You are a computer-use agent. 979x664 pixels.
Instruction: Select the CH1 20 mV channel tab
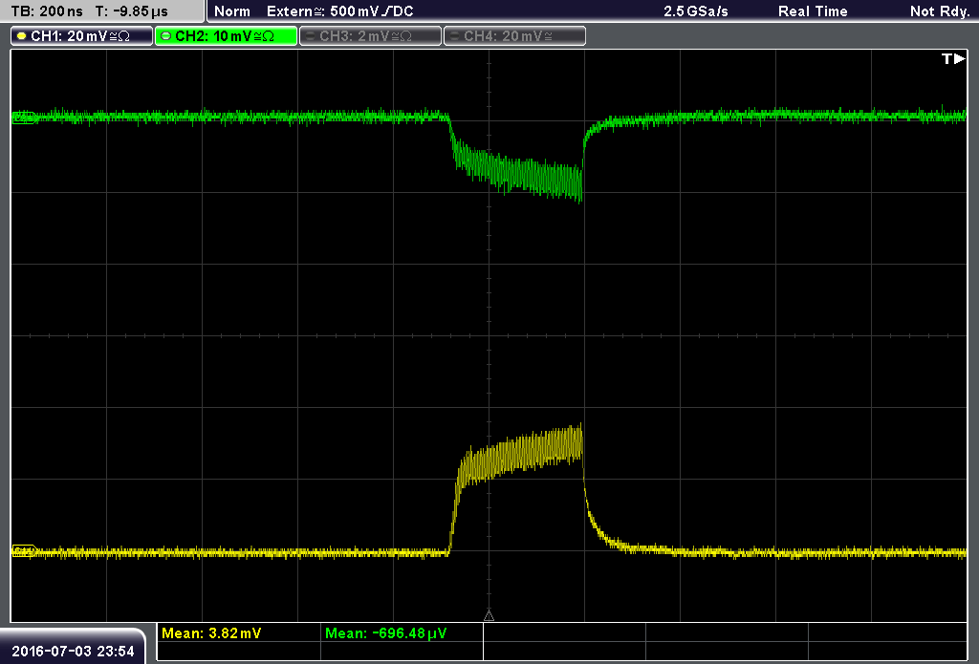(x=82, y=36)
